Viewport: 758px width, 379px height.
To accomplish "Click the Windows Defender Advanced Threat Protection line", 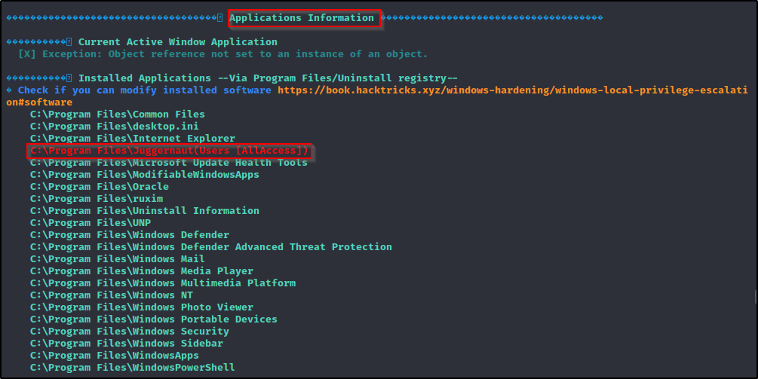I will pyautogui.click(x=210, y=247).
